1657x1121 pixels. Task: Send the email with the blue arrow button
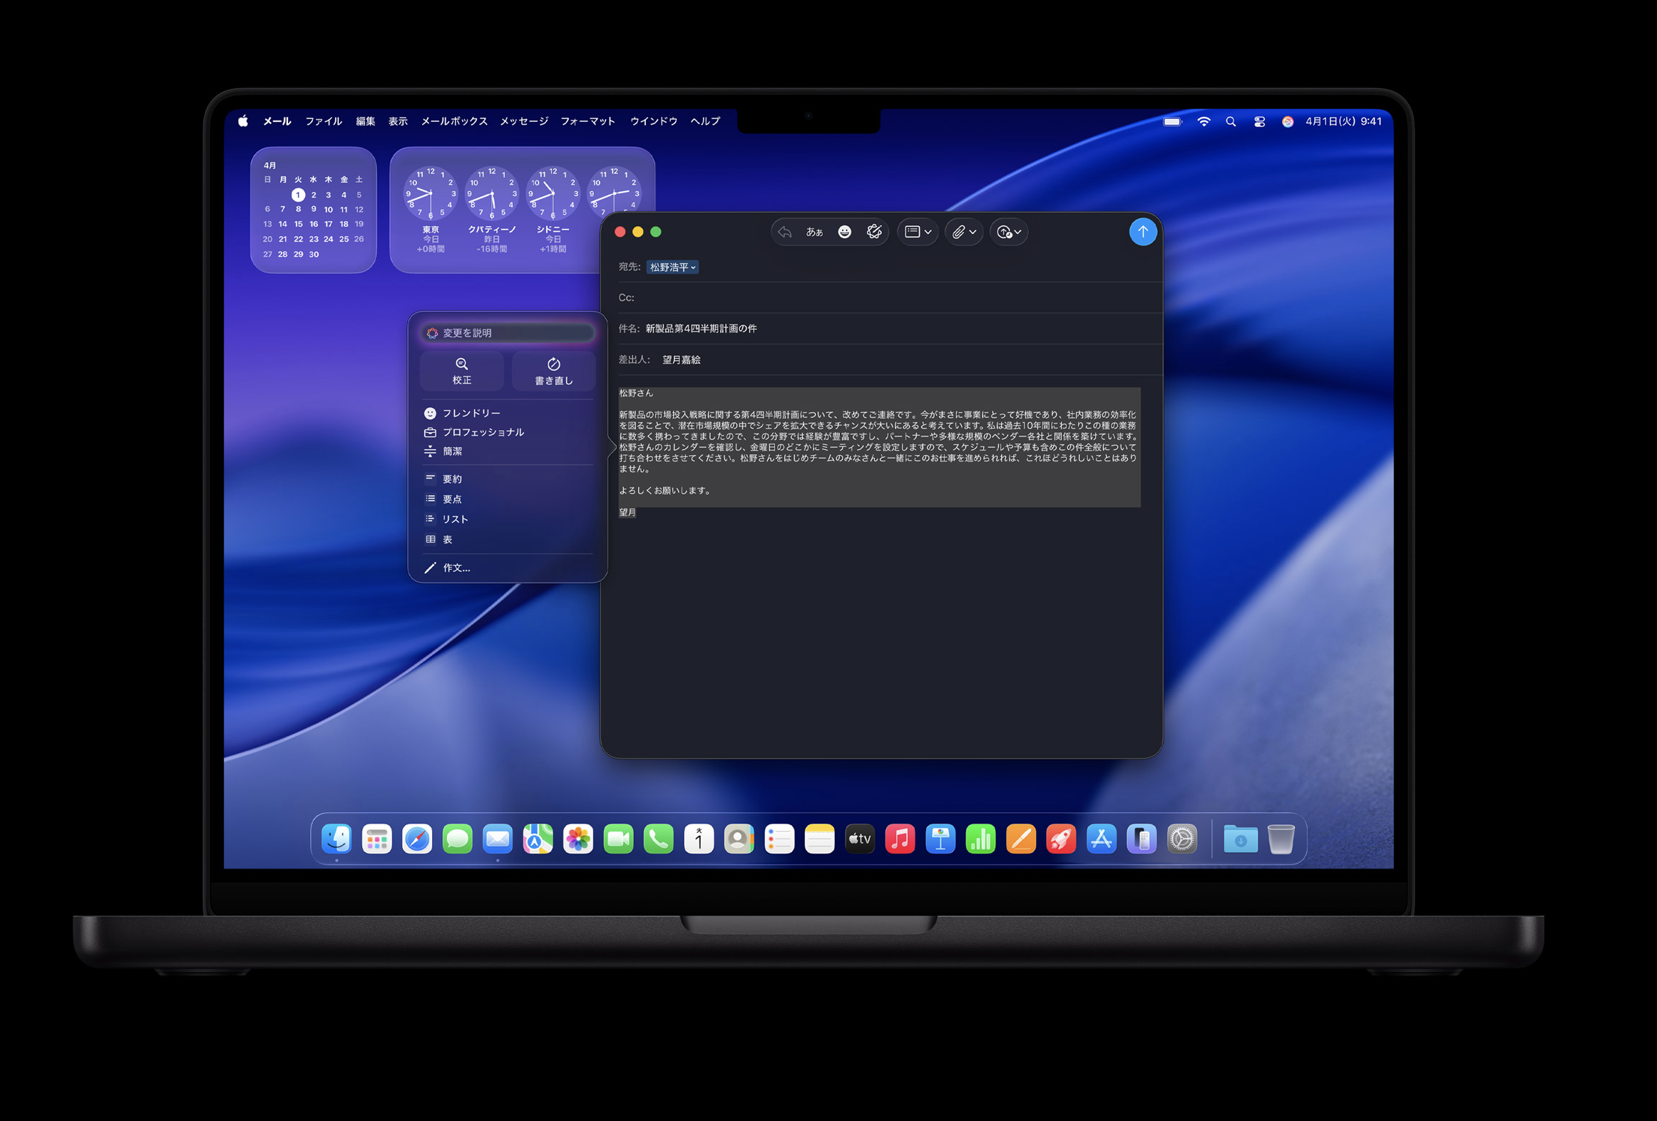[x=1142, y=232]
